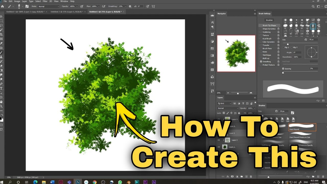Viewport: 327px width, 184px height.
Task: Select the Eyedropper tool
Action: 2,43
